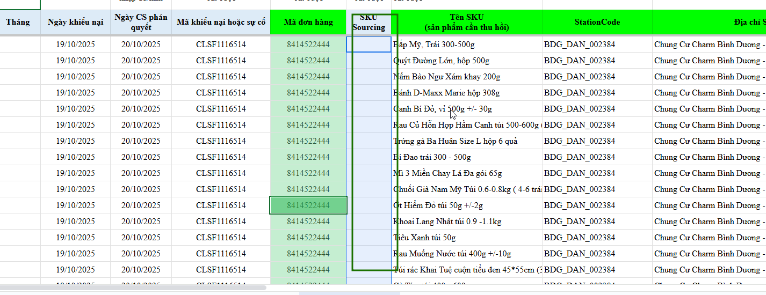Select 19/10/2025 in the Trứng gà Ba Huân row
This screenshot has height=295, width=766.
pos(75,141)
